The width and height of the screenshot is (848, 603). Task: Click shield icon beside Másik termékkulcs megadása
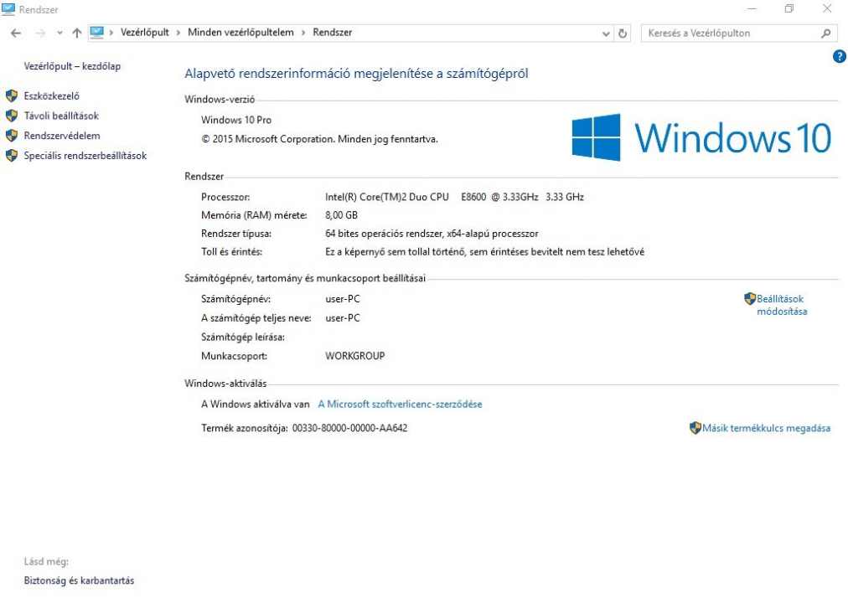(x=695, y=428)
